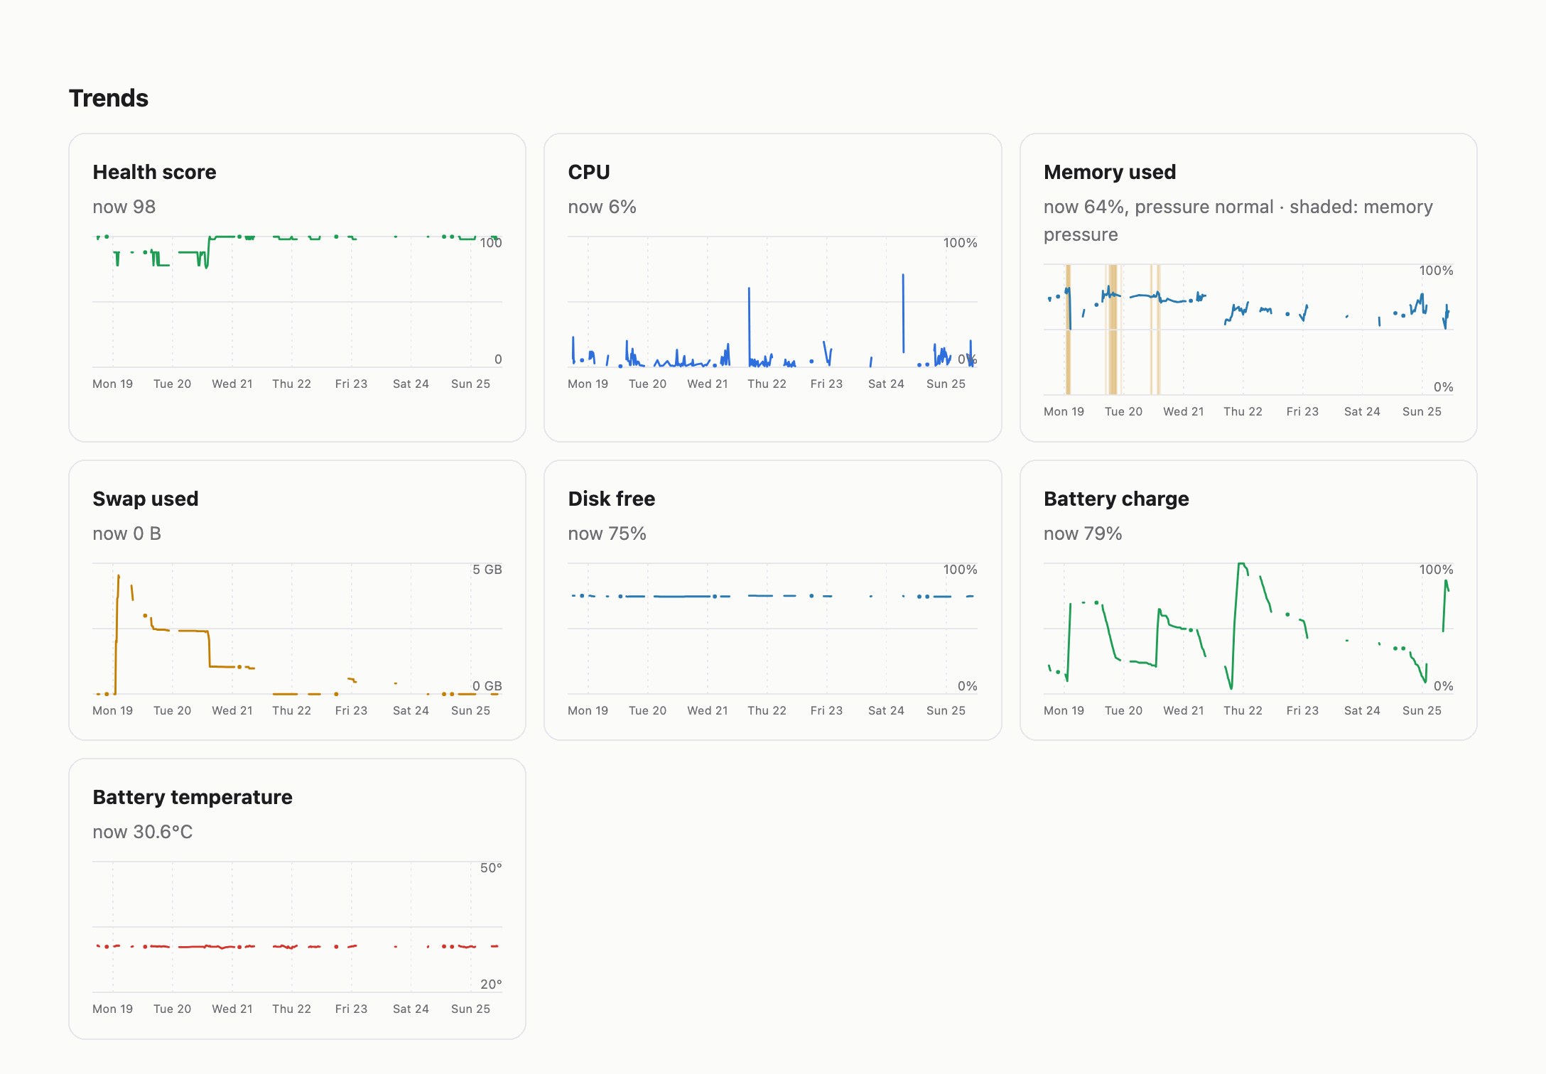Click 'Sat 24' on the CPU chart axis
Image resolution: width=1546 pixels, height=1074 pixels.
(886, 384)
